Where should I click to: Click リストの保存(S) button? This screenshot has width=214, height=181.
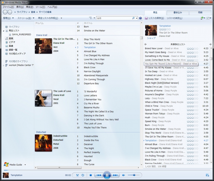pos(155,18)
